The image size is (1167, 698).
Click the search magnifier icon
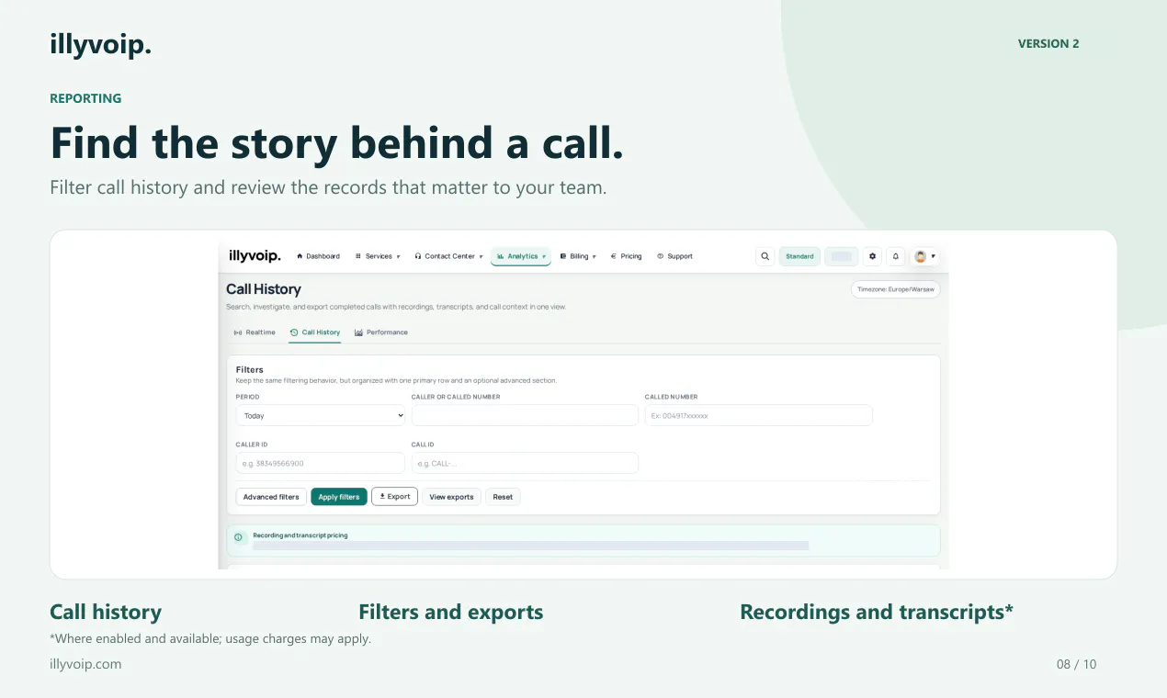click(x=765, y=256)
